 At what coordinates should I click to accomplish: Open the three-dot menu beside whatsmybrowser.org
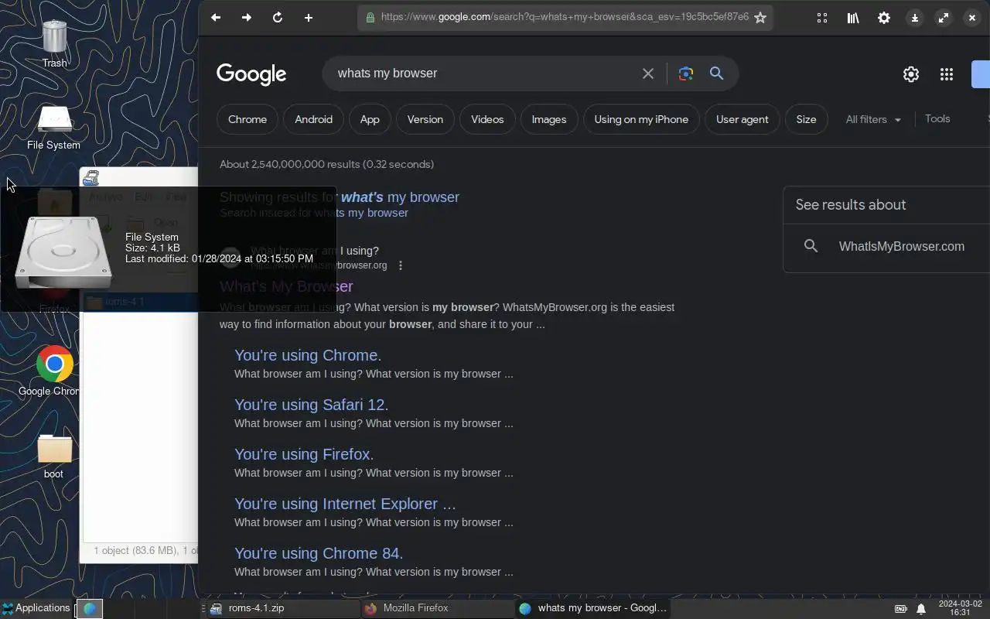pyautogui.click(x=401, y=265)
